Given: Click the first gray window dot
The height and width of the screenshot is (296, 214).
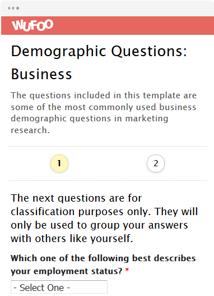Looking at the screenshot, I should coord(10,8).
